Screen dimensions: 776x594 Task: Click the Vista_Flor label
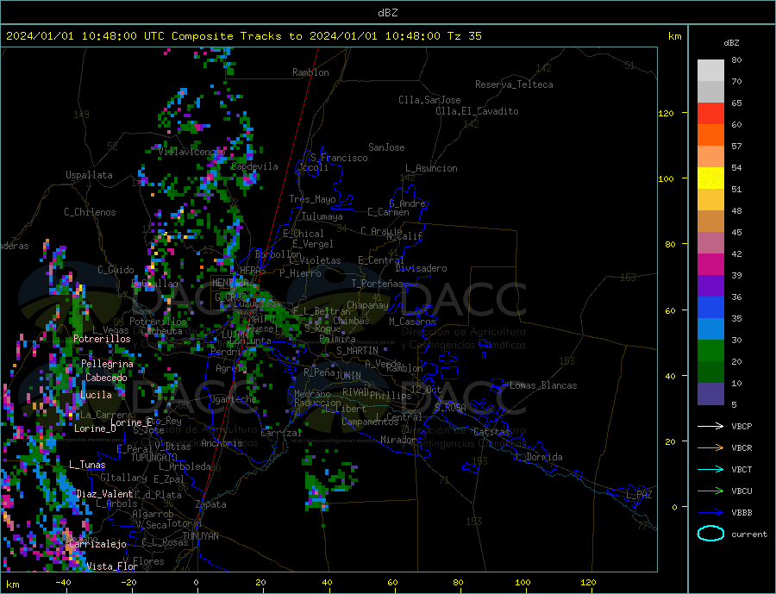112,566
